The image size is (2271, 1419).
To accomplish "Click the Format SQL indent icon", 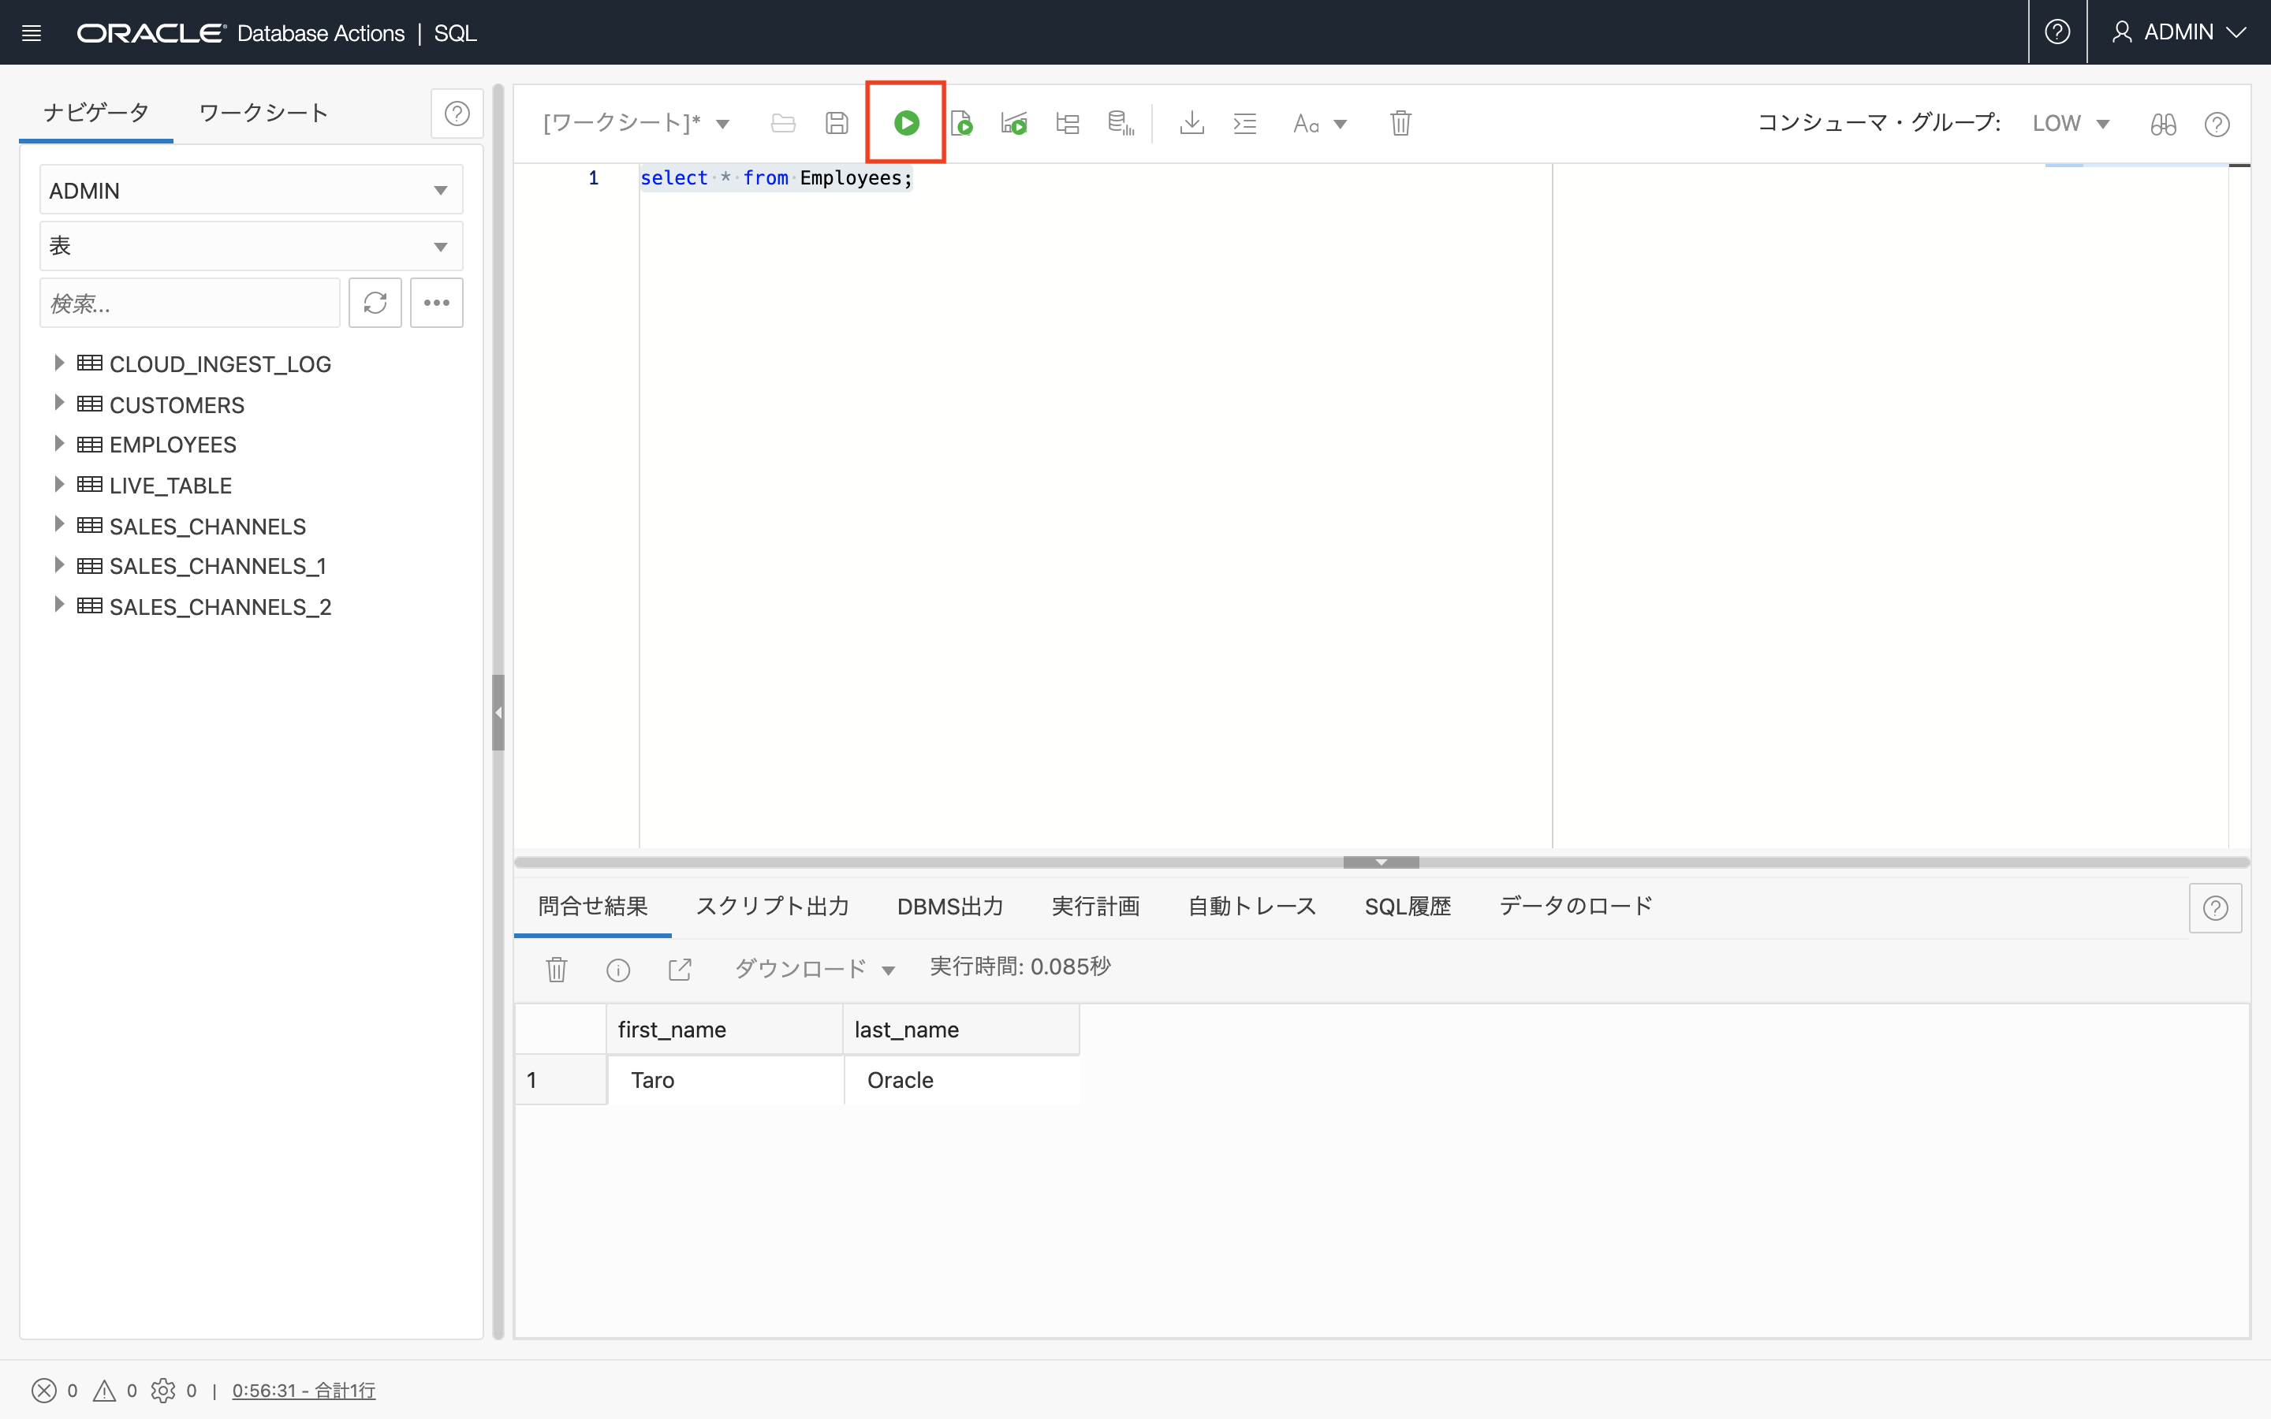I will pos(1244,123).
